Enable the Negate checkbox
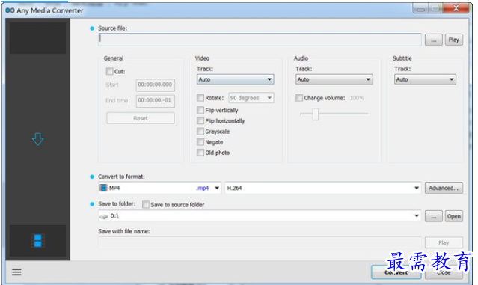The height and width of the screenshot is (285, 478). click(200, 142)
